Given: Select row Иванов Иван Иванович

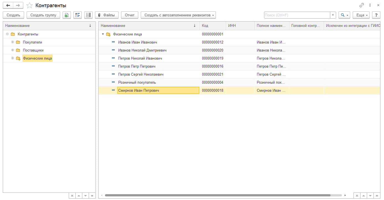Looking at the screenshot, I should tap(239, 42).
